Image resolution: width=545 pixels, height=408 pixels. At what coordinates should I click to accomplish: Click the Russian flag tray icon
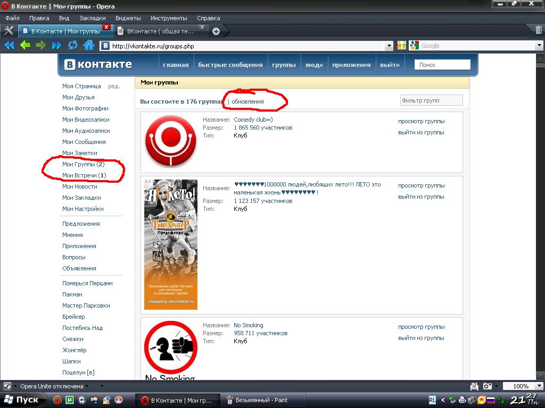491,400
